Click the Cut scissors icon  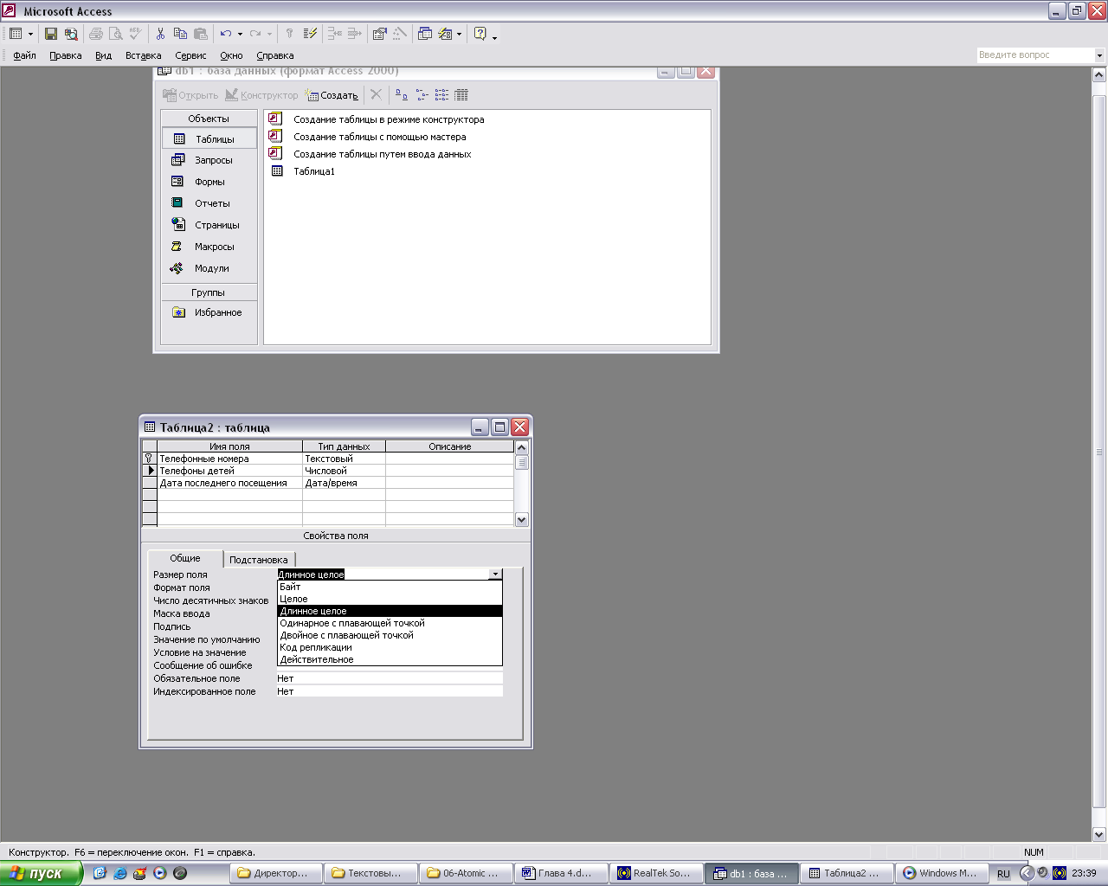pos(160,34)
